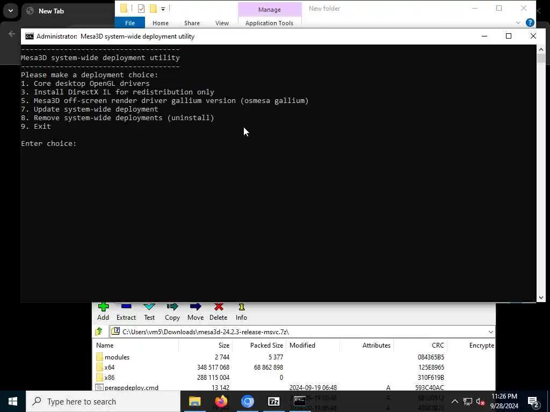Select the modules folder icon in 7-Zip list

tap(99, 357)
